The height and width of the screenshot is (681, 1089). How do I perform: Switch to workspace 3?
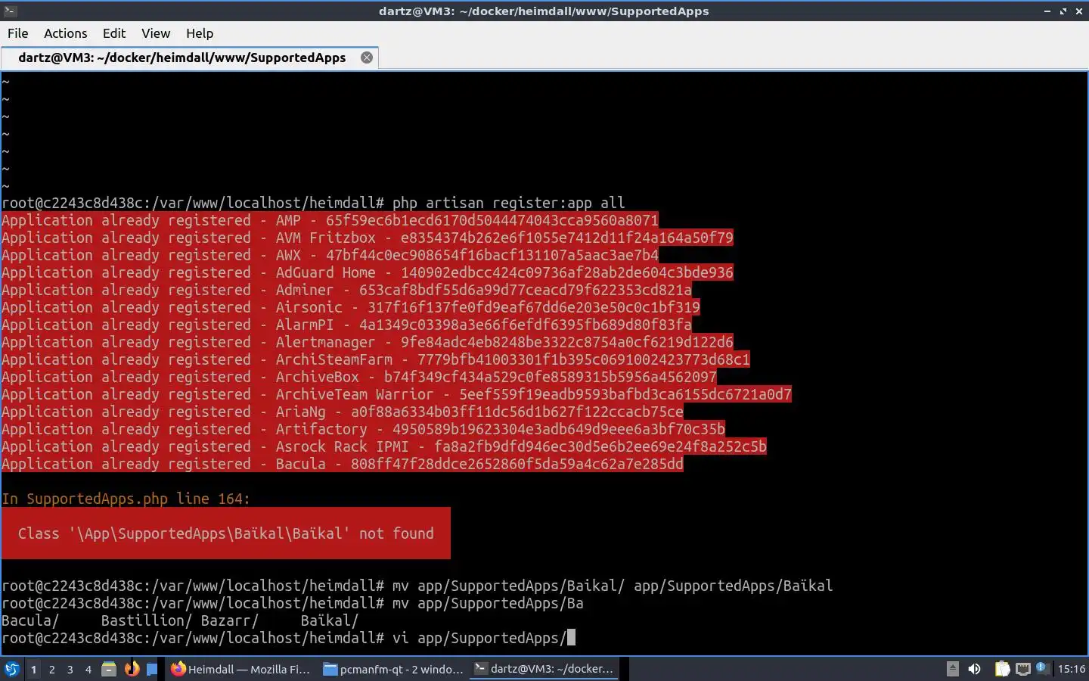coord(70,670)
